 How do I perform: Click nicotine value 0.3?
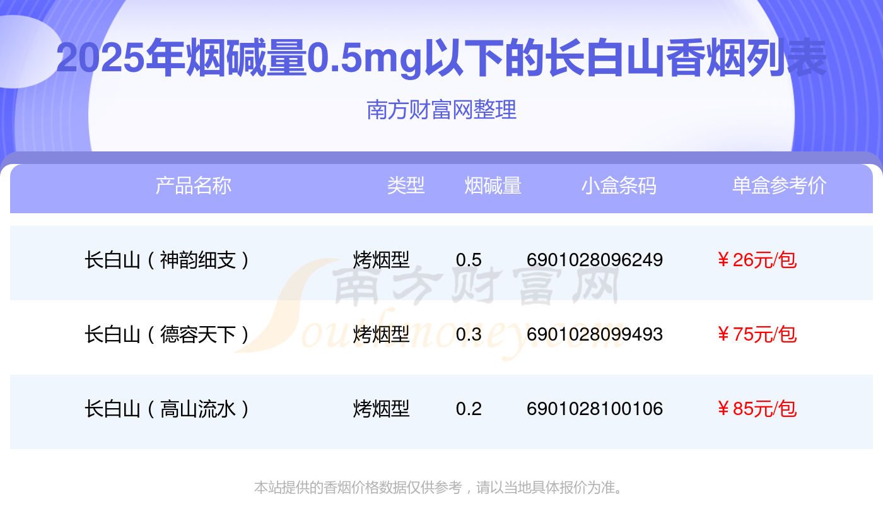click(x=469, y=334)
